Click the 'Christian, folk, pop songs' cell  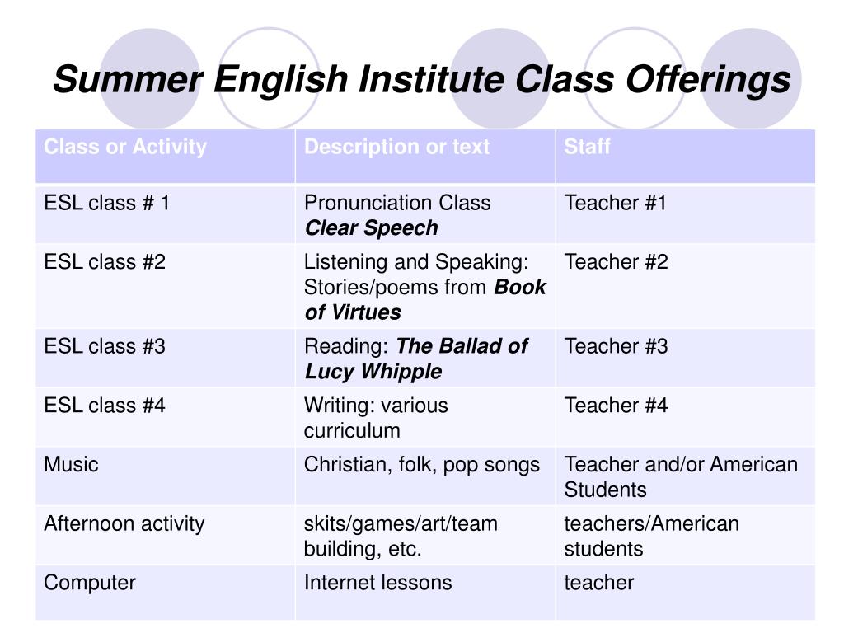[x=425, y=476]
